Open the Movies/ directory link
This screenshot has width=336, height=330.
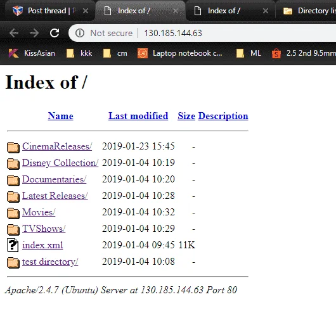coord(39,212)
